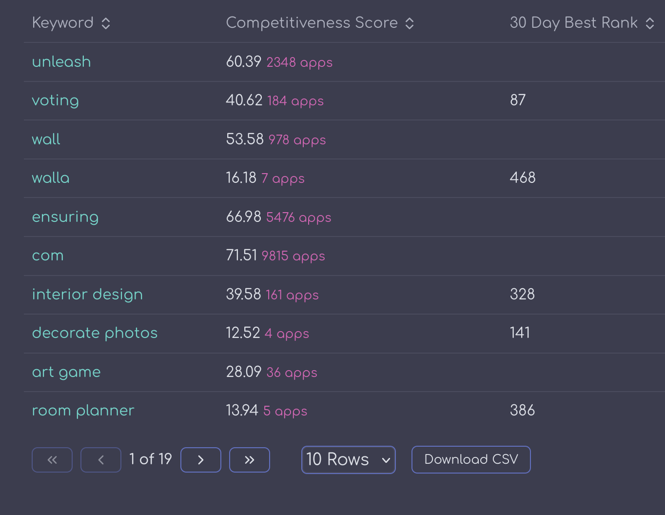Click the 'ensuring' keyword link
This screenshot has height=515, width=665.
click(x=65, y=217)
